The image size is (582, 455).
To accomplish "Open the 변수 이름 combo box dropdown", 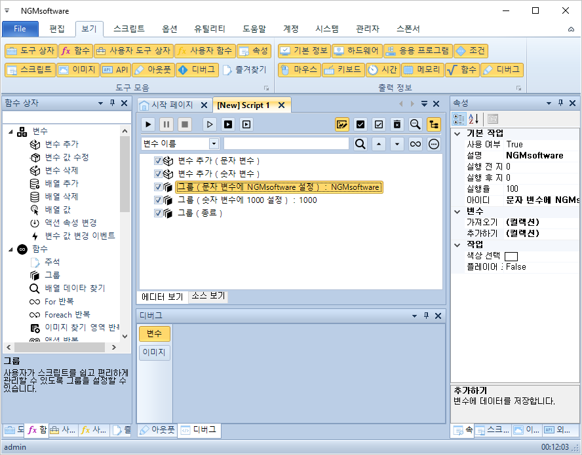I will click(214, 144).
